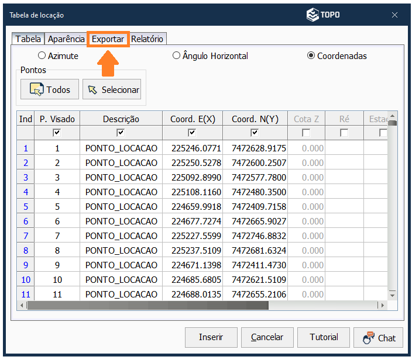The width and height of the screenshot is (412, 360).
Task: Click the Selecionar points button
Action: coord(112,89)
